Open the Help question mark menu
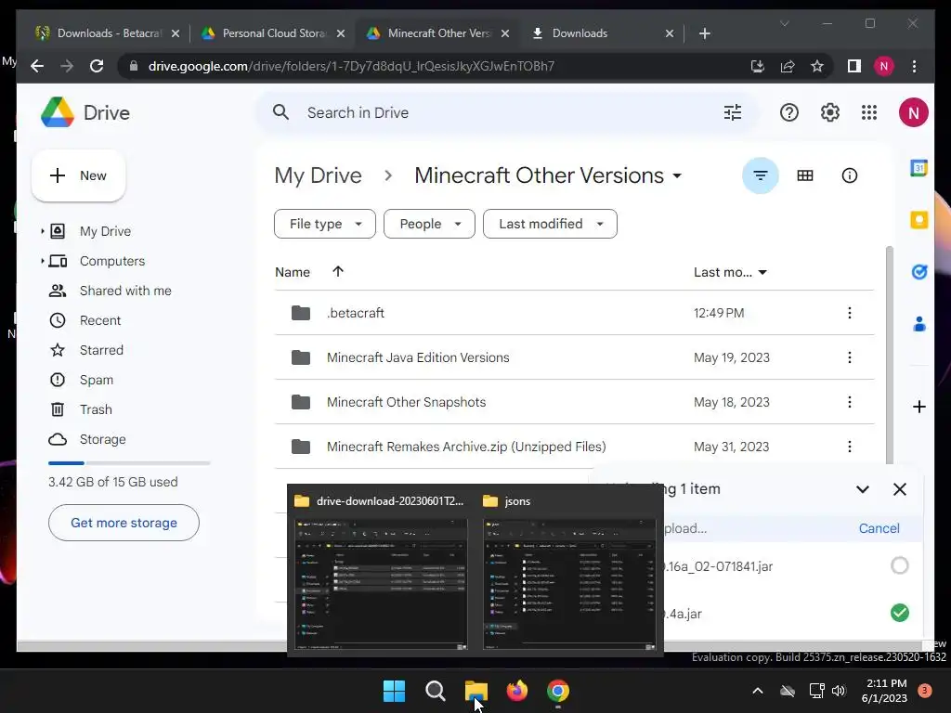 [789, 112]
